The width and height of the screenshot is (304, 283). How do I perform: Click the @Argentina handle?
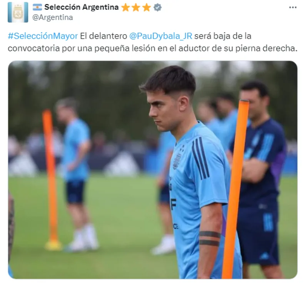point(53,17)
